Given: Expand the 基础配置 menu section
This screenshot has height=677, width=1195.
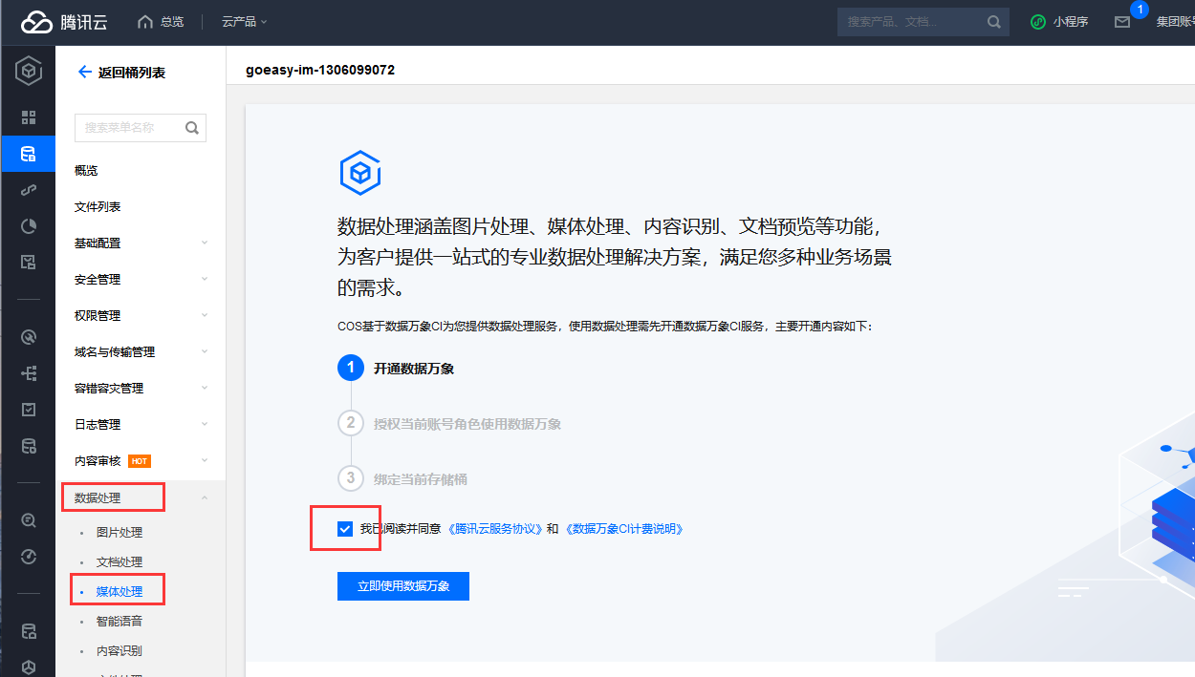Looking at the screenshot, I should (x=141, y=243).
